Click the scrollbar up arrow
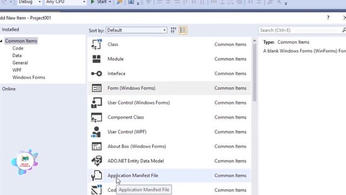The width and height of the screenshot is (346, 195). click(255, 41)
